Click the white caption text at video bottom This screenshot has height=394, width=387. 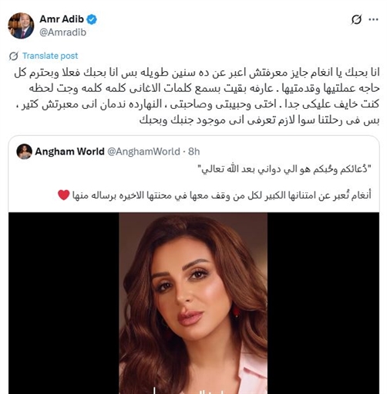(x=193, y=391)
